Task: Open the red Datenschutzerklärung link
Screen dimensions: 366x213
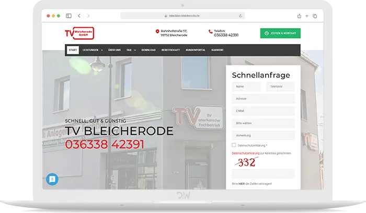Action: tap(246, 153)
